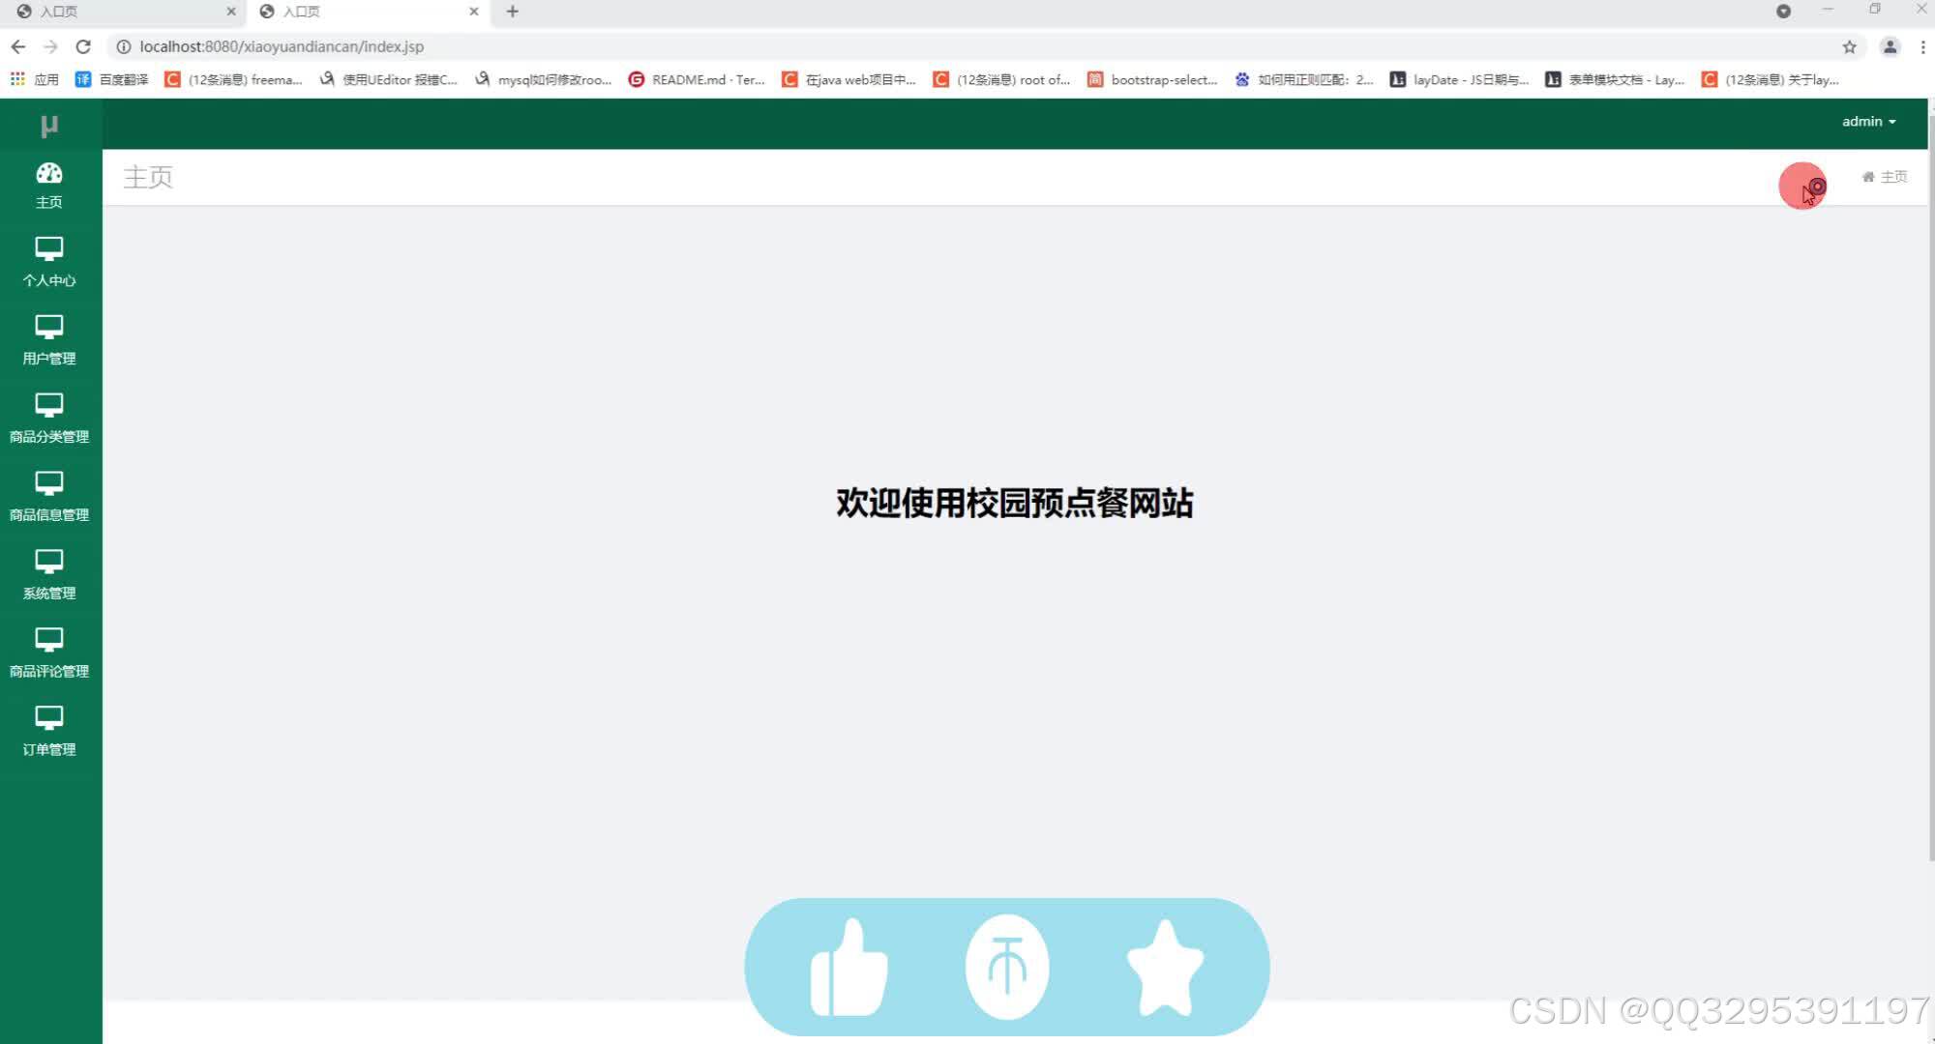The width and height of the screenshot is (1935, 1044).
Task: Click the 主页 page title text
Action: [x=148, y=177]
